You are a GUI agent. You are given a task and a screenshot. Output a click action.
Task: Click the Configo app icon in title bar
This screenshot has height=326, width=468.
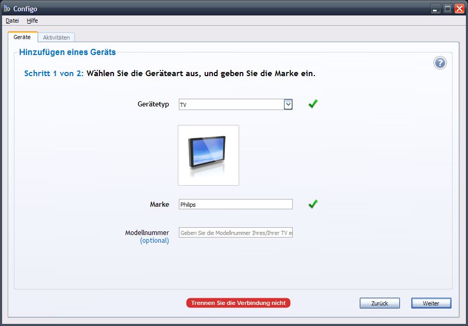point(7,9)
